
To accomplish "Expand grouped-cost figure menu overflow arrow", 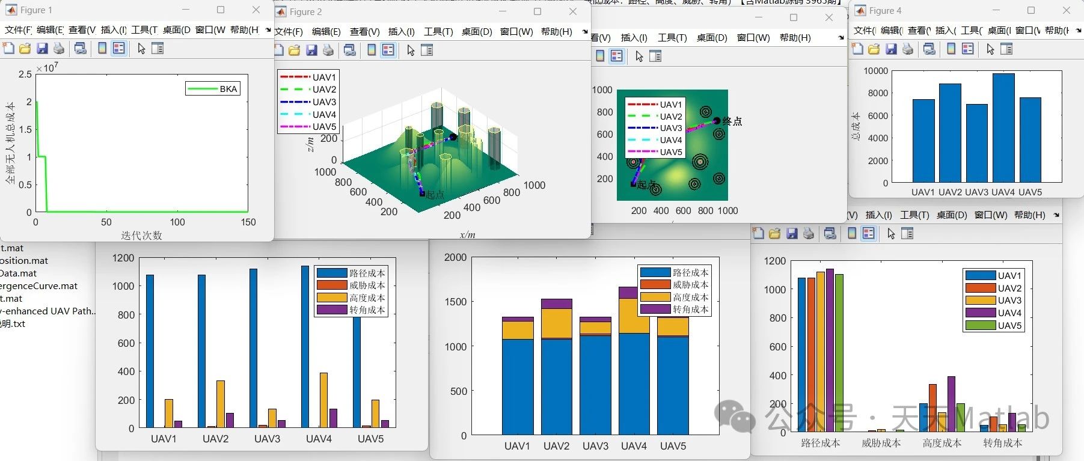I will pos(1056,215).
